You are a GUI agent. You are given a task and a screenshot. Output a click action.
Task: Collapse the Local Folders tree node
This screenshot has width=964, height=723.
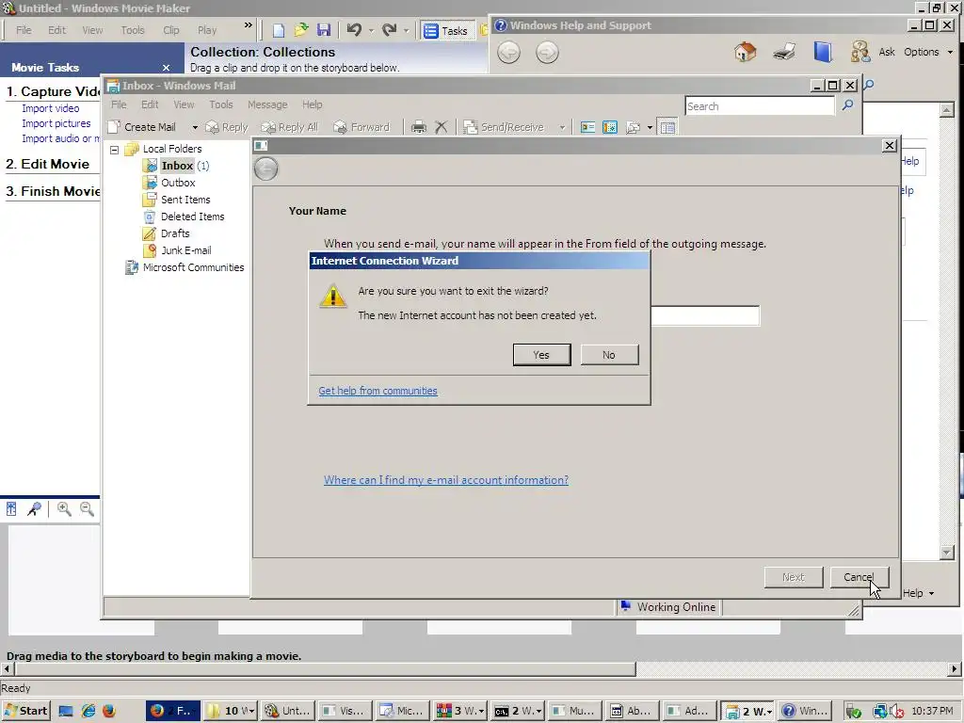click(114, 150)
